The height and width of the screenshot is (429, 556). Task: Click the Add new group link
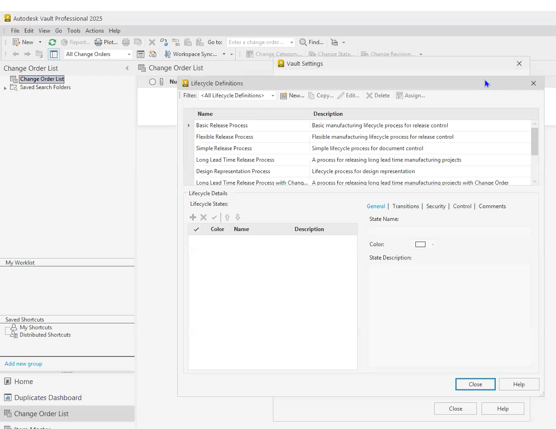pos(23,364)
